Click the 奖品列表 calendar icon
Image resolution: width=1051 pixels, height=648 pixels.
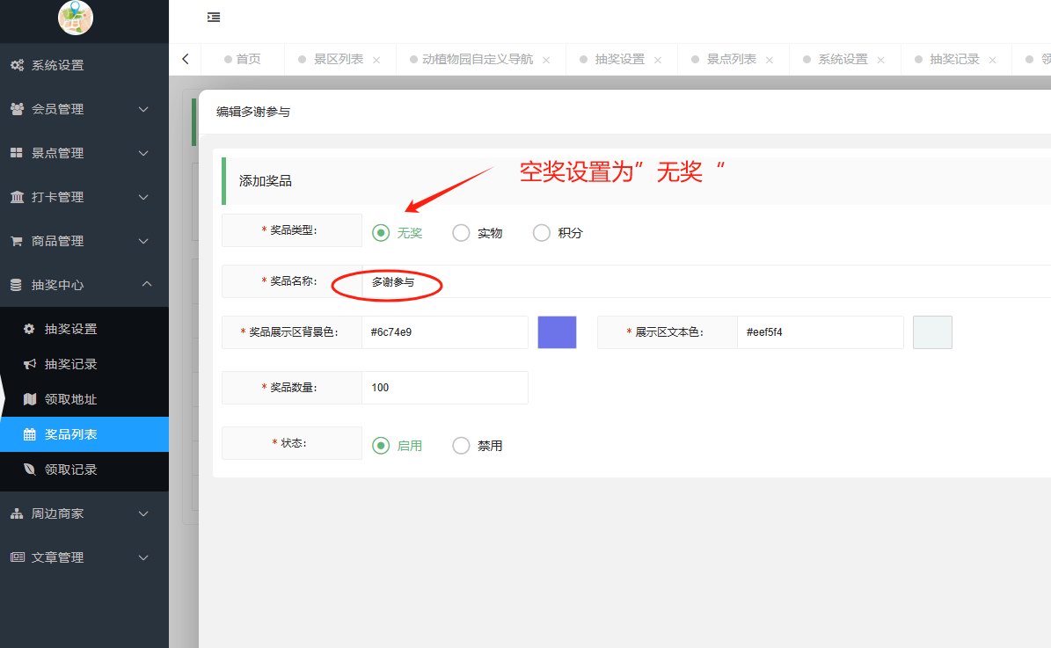[30, 434]
